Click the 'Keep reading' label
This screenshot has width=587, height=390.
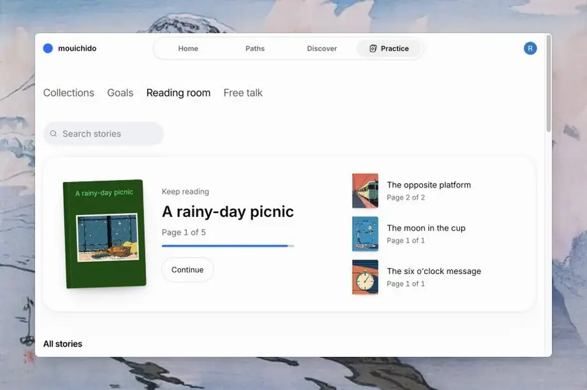[x=185, y=191]
